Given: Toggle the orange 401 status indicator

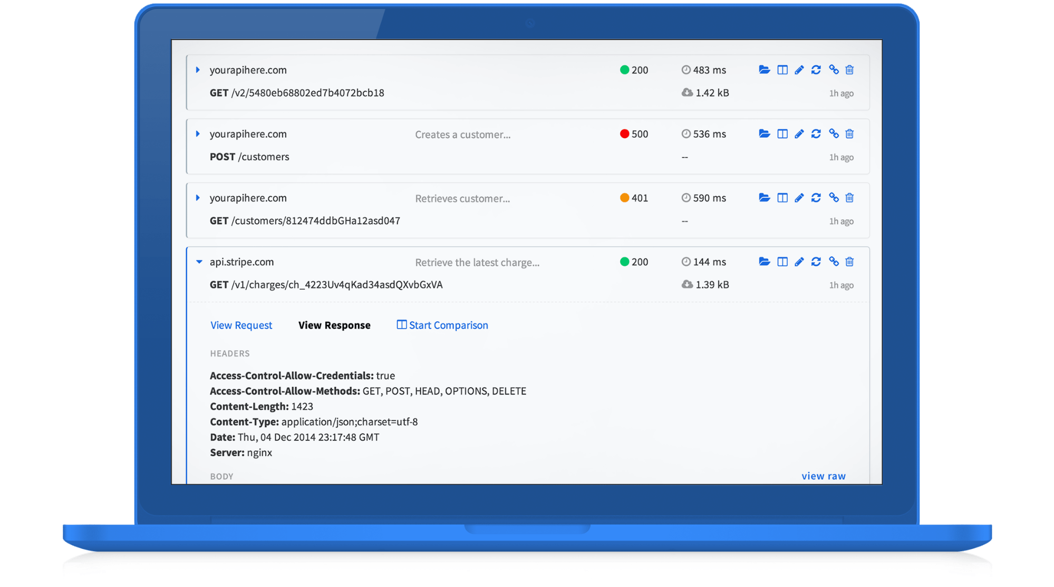Looking at the screenshot, I should pyautogui.click(x=624, y=198).
